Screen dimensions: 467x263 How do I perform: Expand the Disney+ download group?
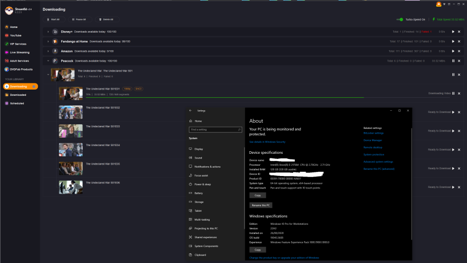[x=48, y=32]
